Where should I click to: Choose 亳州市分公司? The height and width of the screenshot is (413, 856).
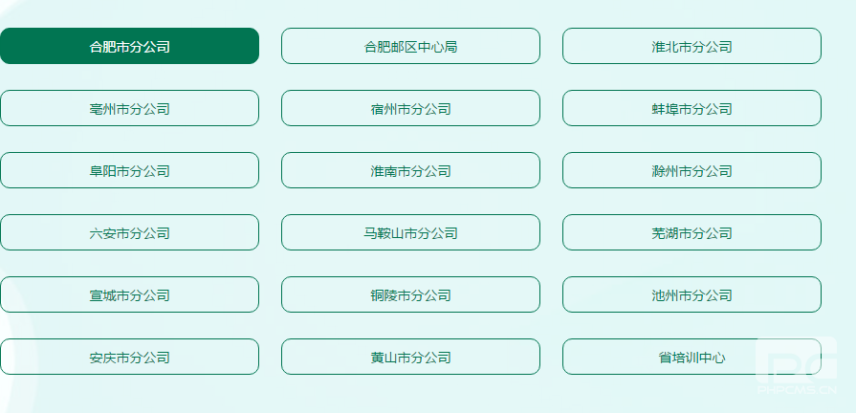(x=129, y=108)
